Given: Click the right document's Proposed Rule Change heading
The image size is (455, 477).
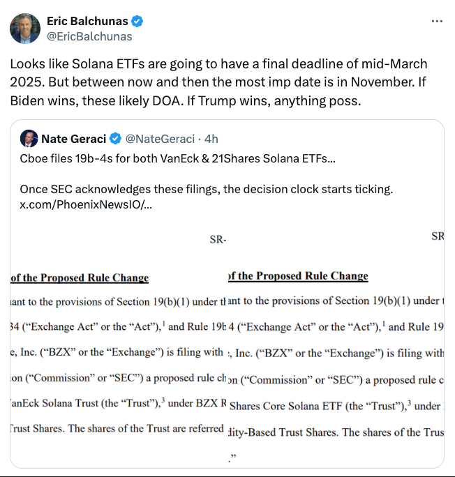Looking at the screenshot, I should [299, 276].
